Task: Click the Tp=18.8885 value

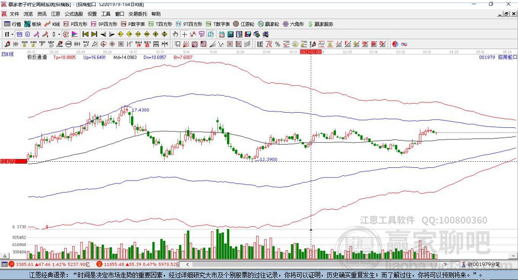Action: [64, 57]
